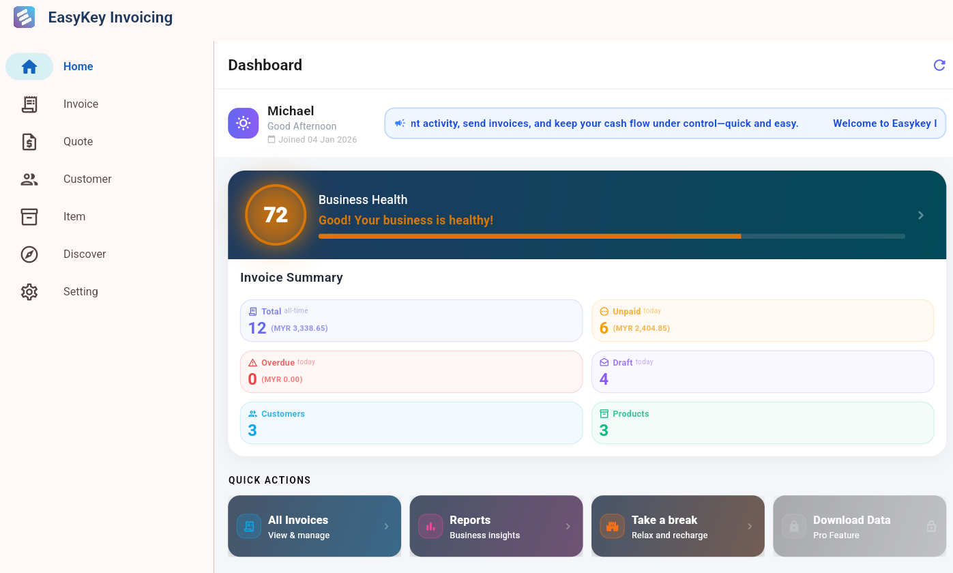Open the Home menu item
953x573 pixels.
pos(108,66)
